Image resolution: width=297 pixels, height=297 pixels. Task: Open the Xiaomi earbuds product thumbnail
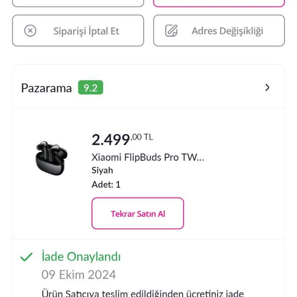(51, 158)
